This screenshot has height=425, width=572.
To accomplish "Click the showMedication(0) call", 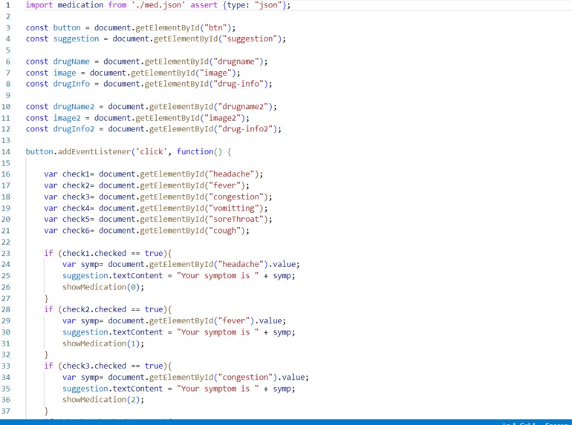I will (101, 287).
